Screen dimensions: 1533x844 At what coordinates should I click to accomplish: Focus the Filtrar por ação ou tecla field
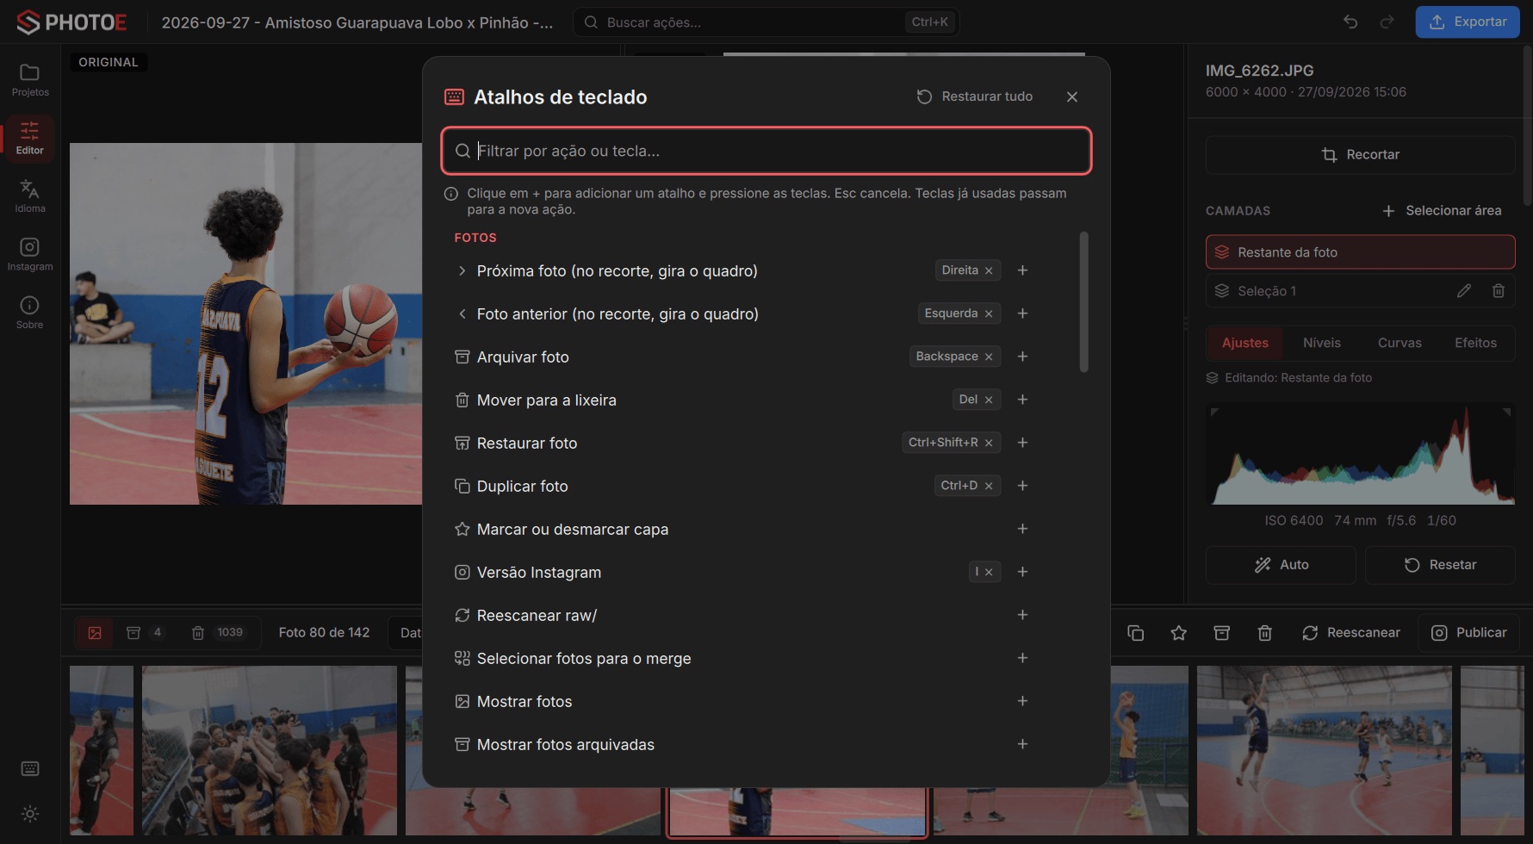click(766, 151)
